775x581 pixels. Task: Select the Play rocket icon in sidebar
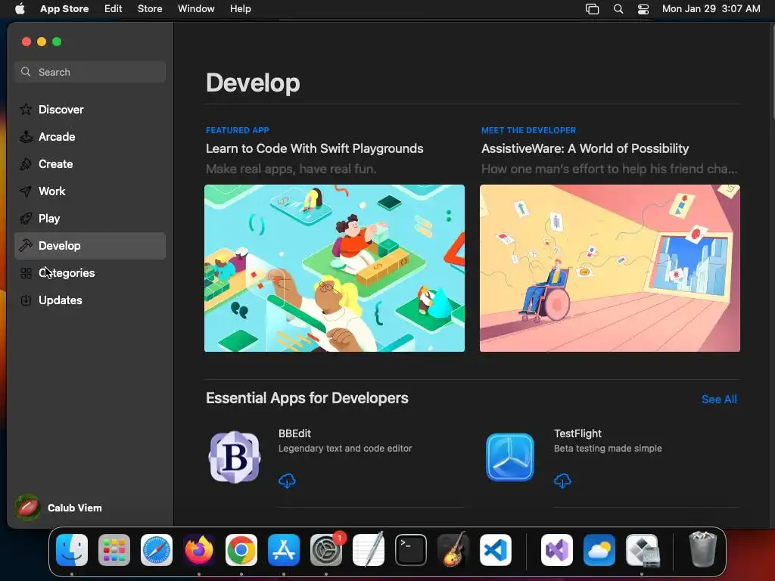26,219
